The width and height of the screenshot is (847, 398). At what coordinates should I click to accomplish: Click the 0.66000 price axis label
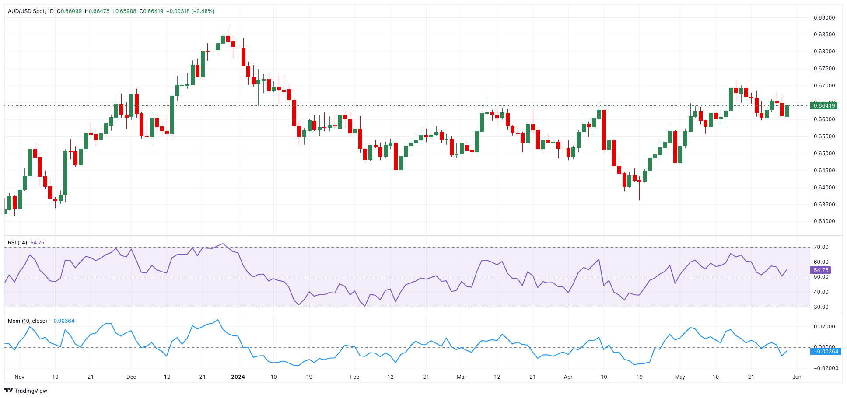click(x=824, y=119)
